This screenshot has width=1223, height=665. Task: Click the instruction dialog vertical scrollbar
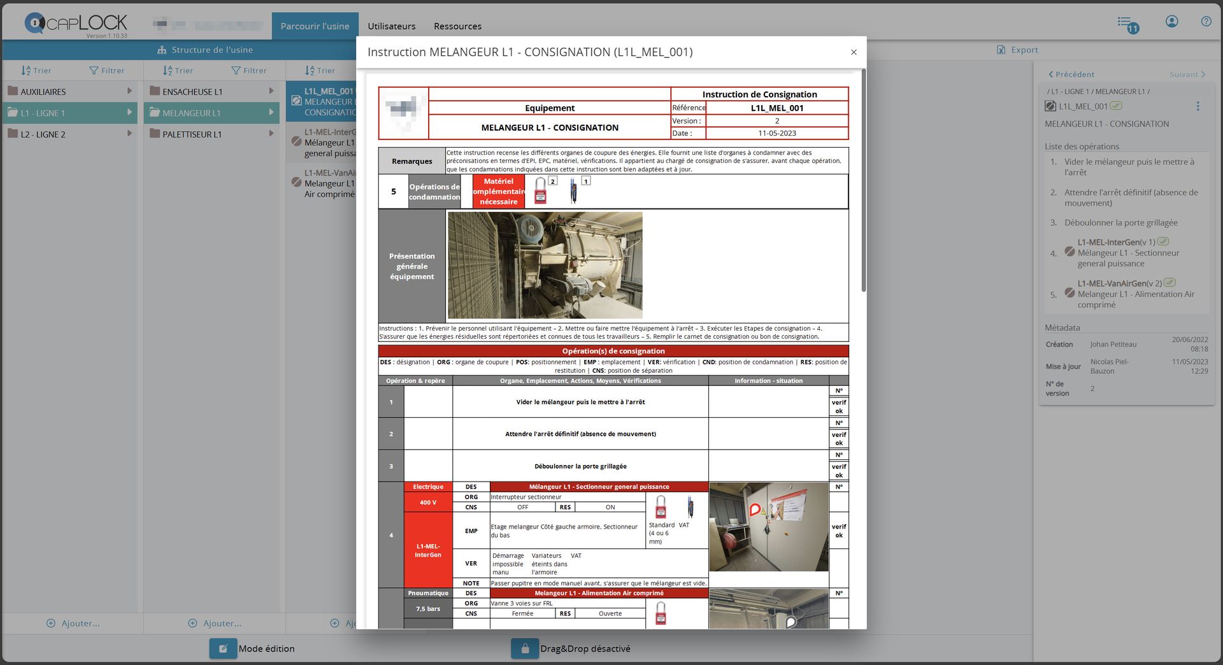863,182
